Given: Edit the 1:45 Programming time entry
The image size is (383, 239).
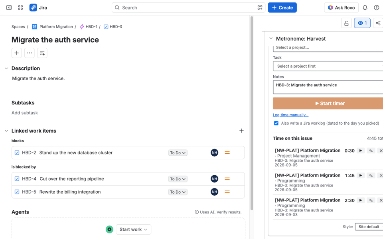Looking at the screenshot, I should click(x=371, y=176).
